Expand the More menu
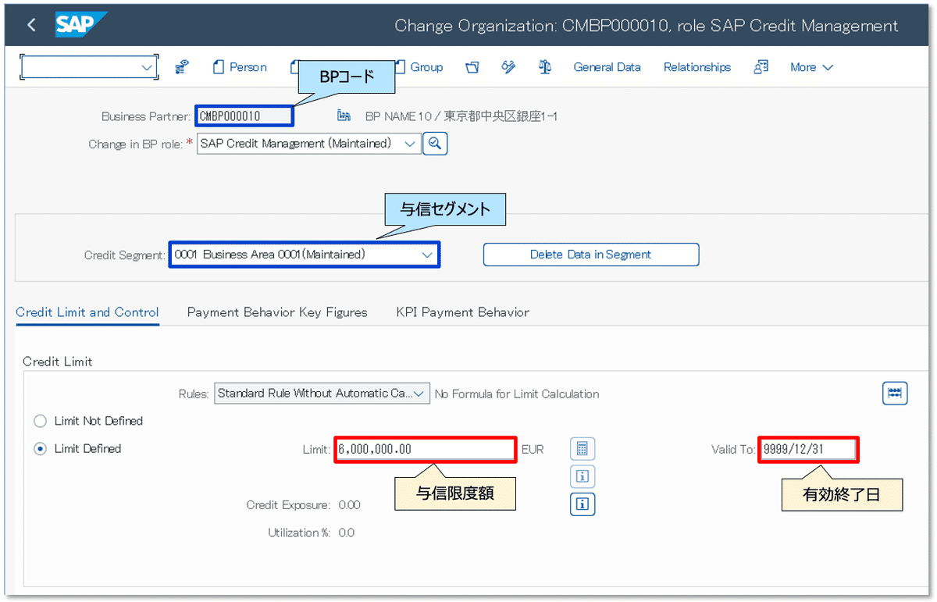 pyautogui.click(x=811, y=67)
